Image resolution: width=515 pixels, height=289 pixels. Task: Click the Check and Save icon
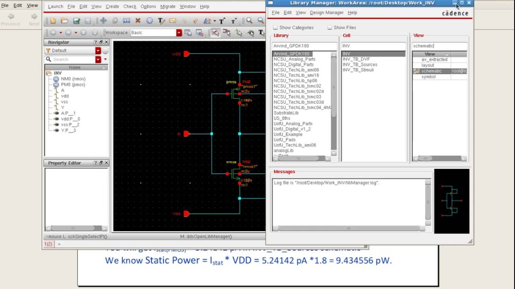pyautogui.click(x=76, y=21)
